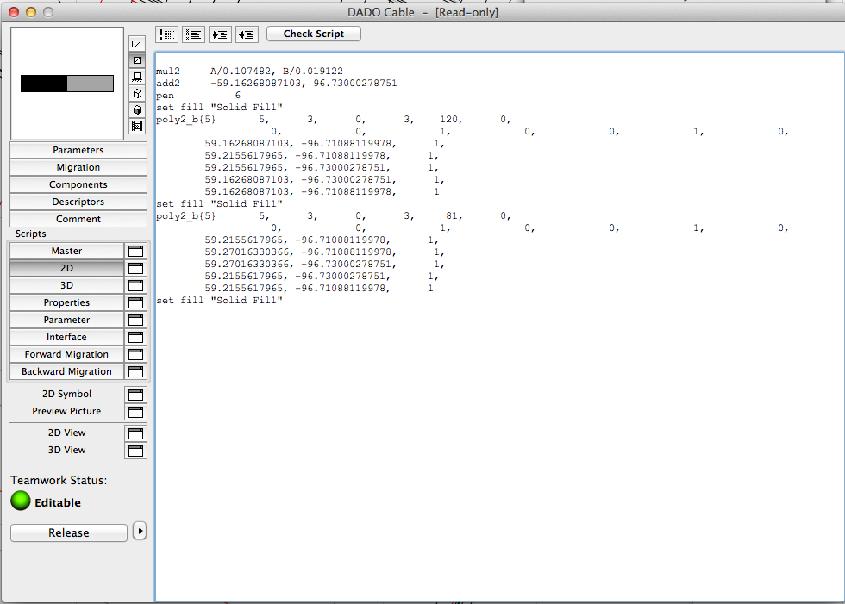Click the ground plane view icon
The height and width of the screenshot is (604, 845).
pos(136,77)
